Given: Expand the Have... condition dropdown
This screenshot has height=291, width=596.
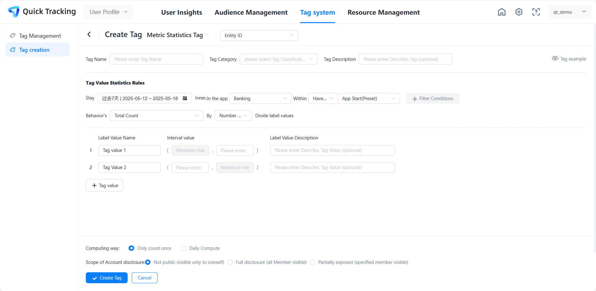Looking at the screenshot, I should pyautogui.click(x=323, y=99).
